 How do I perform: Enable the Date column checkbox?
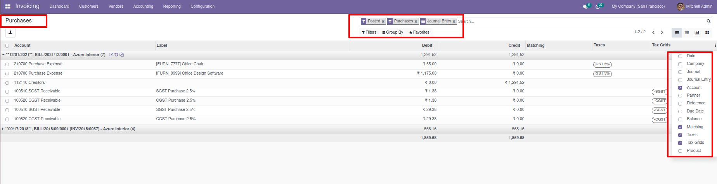(680, 56)
